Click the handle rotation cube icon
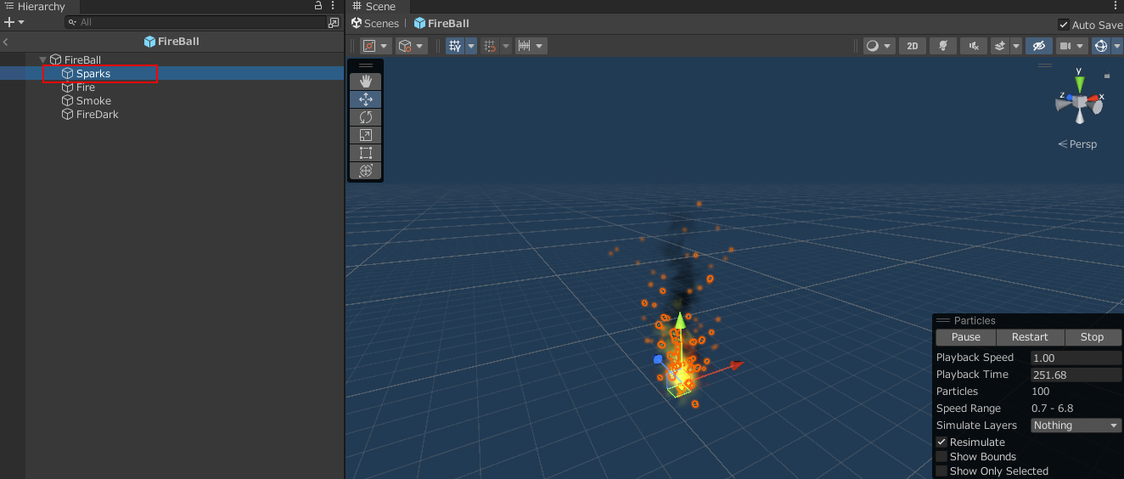 406,46
